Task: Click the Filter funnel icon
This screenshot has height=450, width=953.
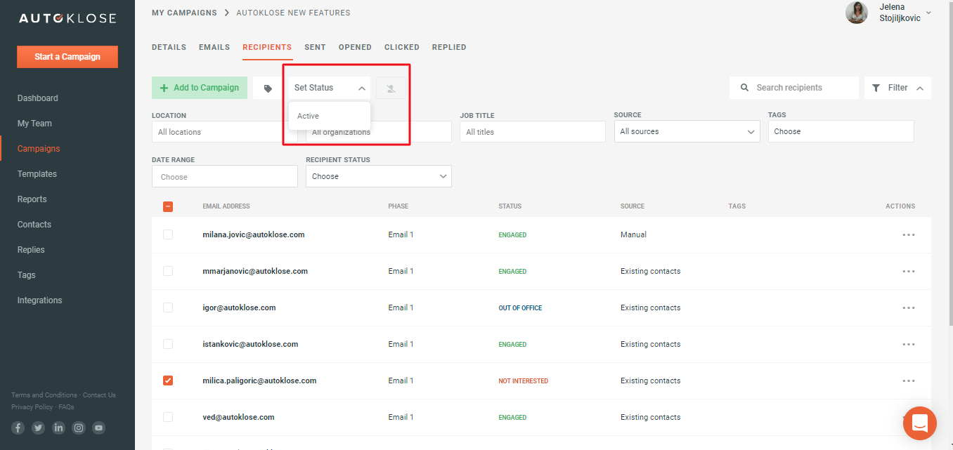Action: (x=876, y=88)
